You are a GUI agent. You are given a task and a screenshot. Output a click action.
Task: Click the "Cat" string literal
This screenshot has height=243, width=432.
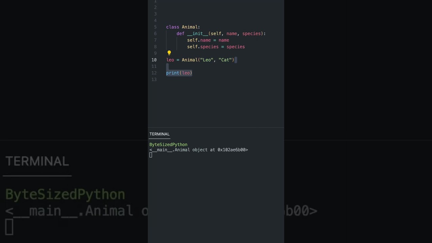(225, 60)
